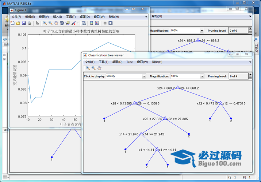Open 文件(F) menu in Figure 1

(x=16, y=17)
